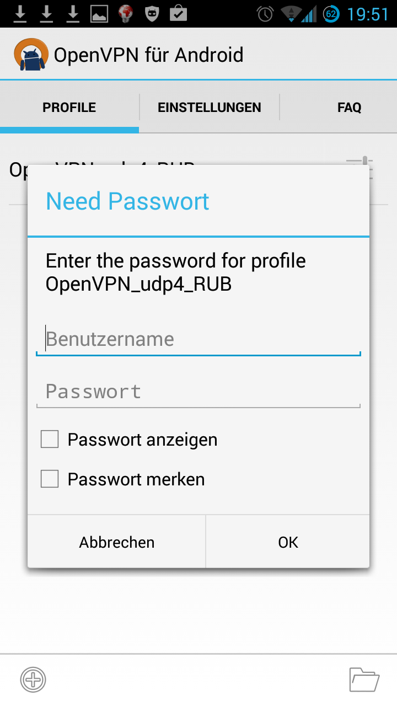This screenshot has width=397, height=706.
Task: Check the Passwort merken checkbox
Action: [x=50, y=479]
